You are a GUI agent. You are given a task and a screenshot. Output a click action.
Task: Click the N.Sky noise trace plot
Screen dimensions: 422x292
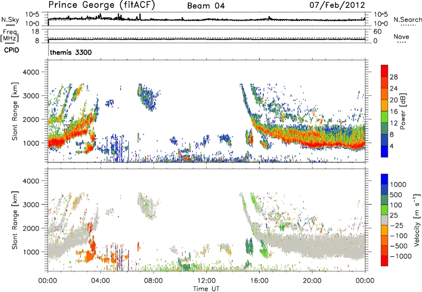(x=206, y=19)
